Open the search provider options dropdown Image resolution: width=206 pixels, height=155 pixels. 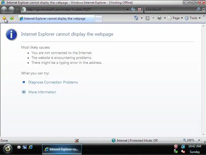click(203, 10)
